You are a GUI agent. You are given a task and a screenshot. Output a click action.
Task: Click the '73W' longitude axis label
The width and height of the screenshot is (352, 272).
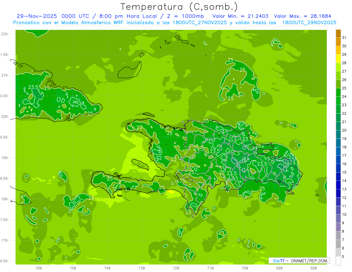click(x=142, y=268)
